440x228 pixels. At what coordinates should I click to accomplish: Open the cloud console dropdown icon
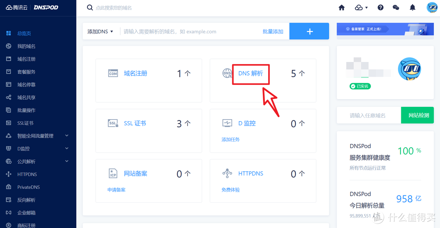pos(361,8)
